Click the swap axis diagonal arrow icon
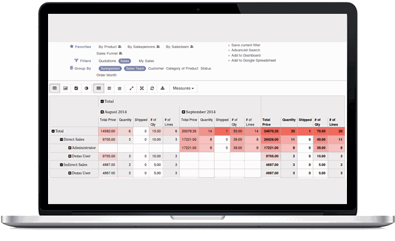 pyautogui.click(x=131, y=88)
